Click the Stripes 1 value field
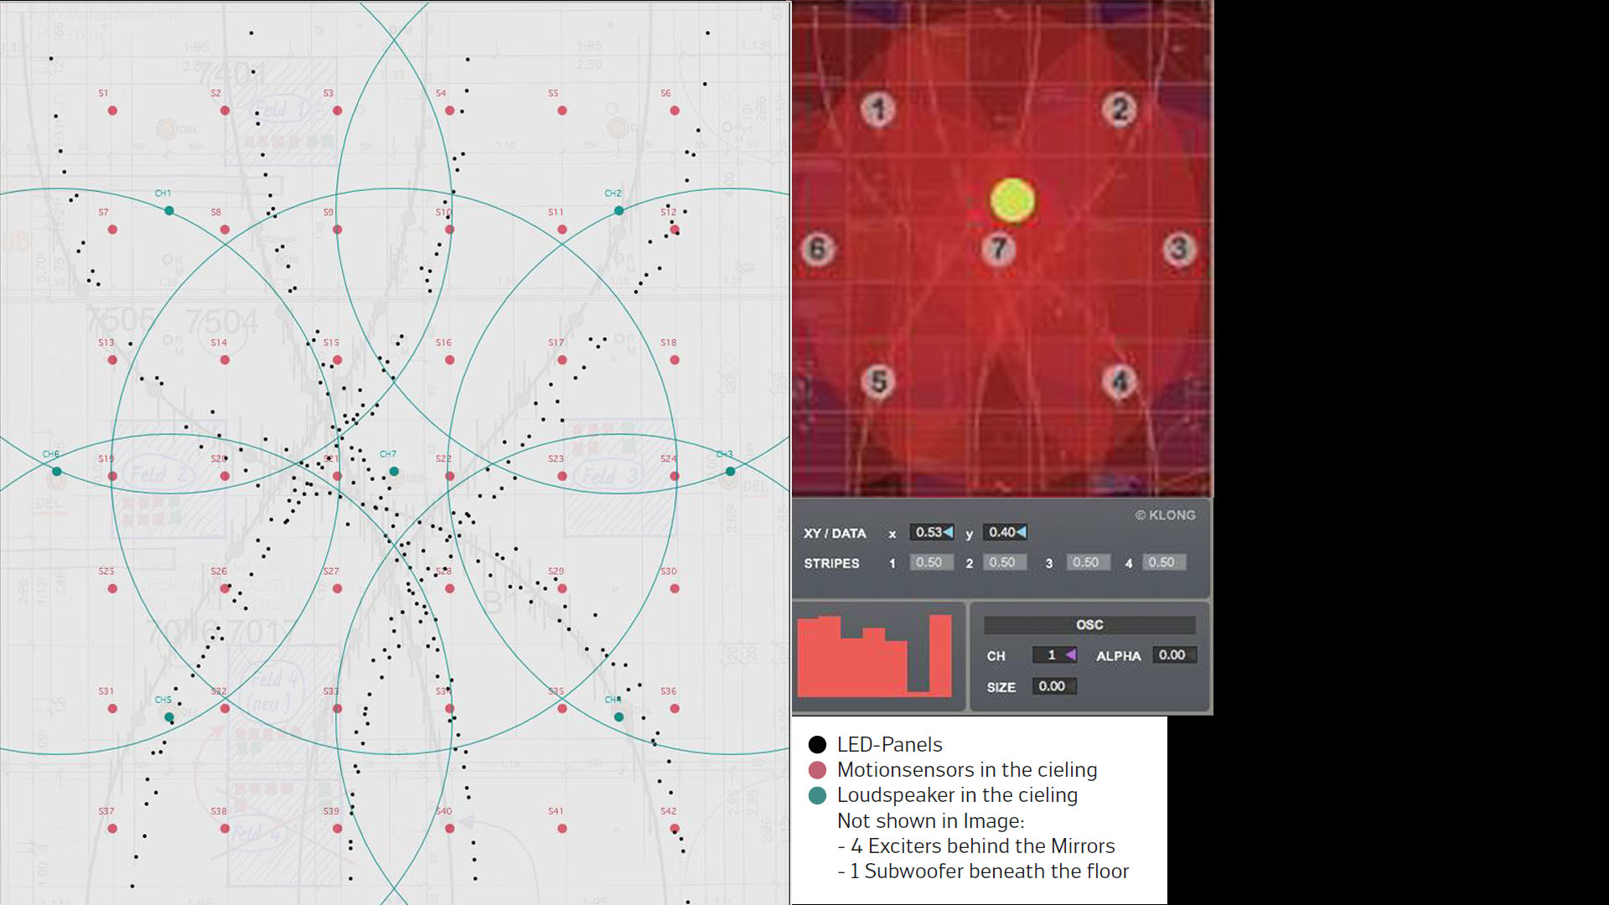The width and height of the screenshot is (1609, 905). [929, 562]
